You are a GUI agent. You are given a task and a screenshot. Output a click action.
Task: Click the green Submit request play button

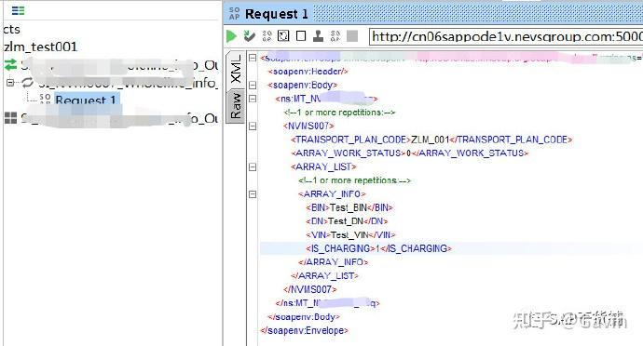tap(231, 36)
